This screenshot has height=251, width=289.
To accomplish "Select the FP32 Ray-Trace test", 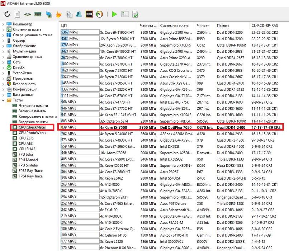I will pyautogui.click(x=30, y=171).
